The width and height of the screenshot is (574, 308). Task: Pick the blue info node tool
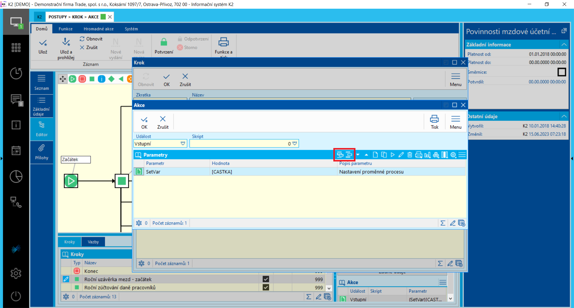[x=102, y=79]
